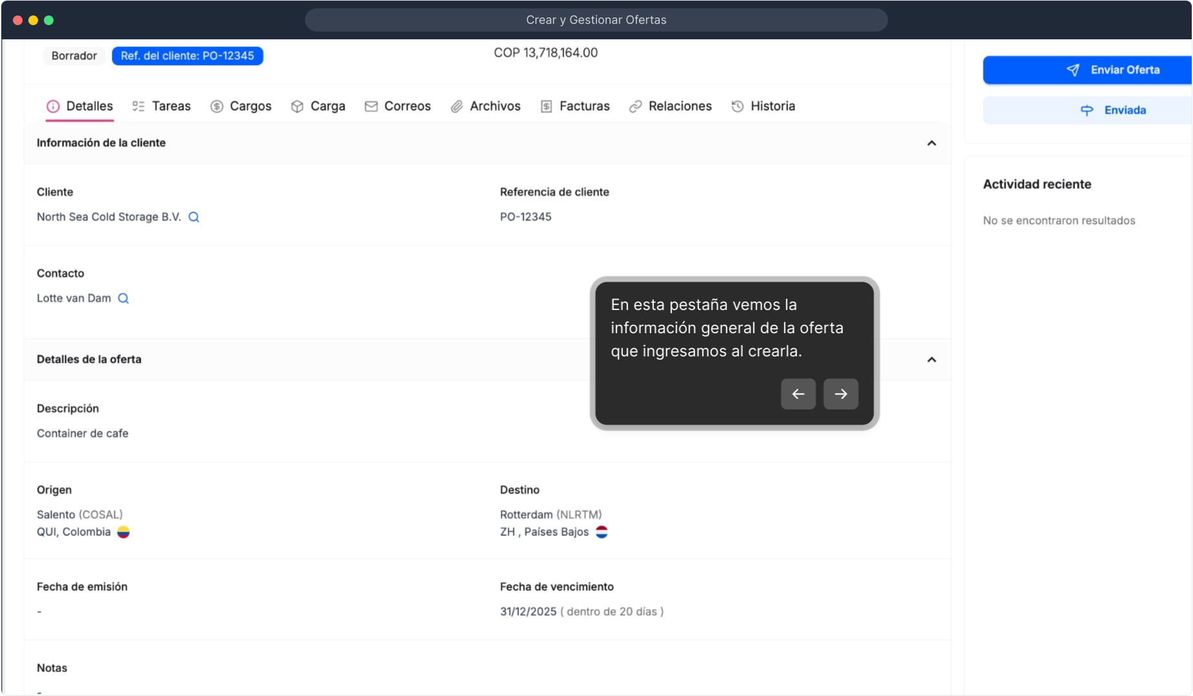Open the Historia tab
Viewport: 1193px width, 696px height.
763,106
